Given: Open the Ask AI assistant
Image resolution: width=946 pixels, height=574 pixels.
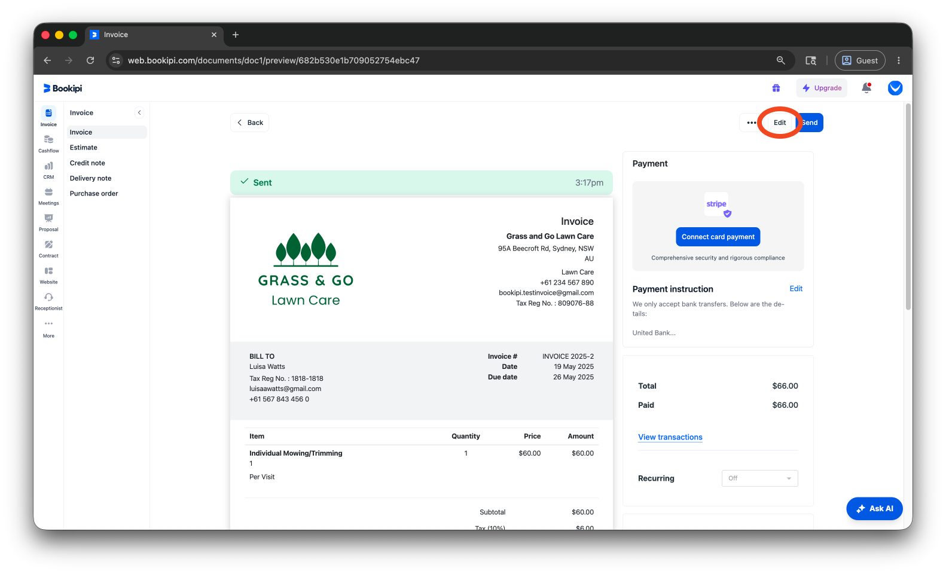Looking at the screenshot, I should point(874,509).
